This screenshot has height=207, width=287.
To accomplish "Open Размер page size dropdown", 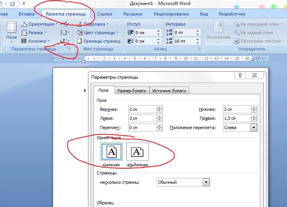I will point(34,33).
